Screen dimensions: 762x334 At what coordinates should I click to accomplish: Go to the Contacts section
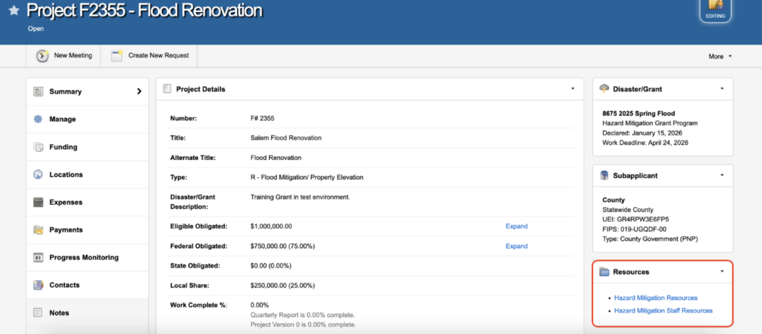[88, 285]
